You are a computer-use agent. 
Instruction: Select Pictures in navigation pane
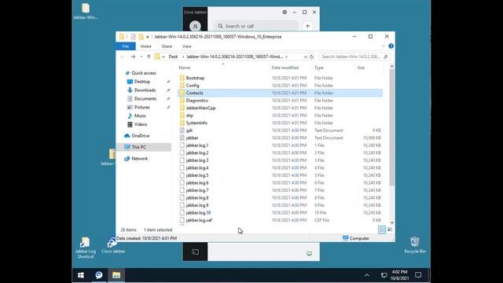pos(141,107)
